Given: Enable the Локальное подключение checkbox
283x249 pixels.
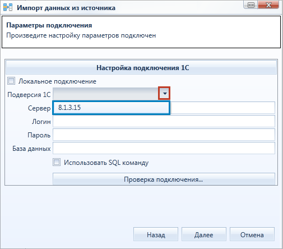Looking at the screenshot, I should pyautogui.click(x=11, y=81).
